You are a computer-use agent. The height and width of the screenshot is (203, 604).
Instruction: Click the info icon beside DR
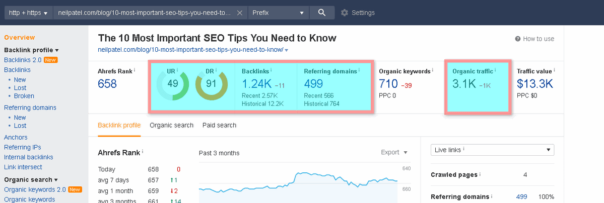click(216, 71)
